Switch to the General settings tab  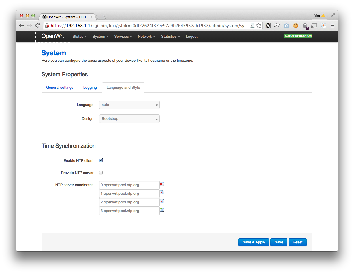pyautogui.click(x=60, y=88)
